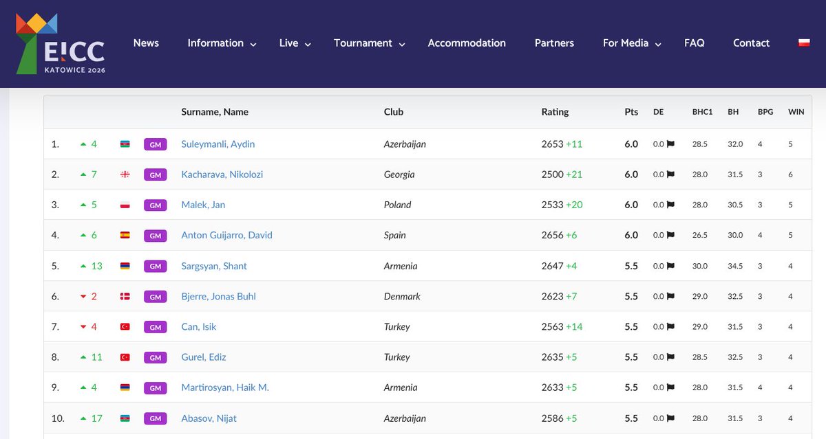Click GM badge next to Gurel, Ediz

156,357
